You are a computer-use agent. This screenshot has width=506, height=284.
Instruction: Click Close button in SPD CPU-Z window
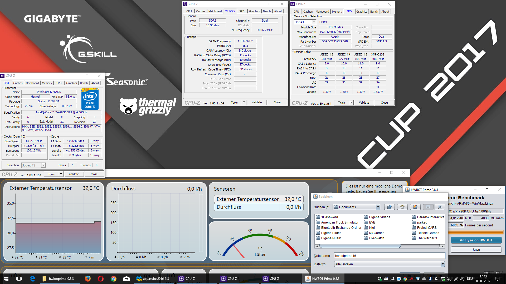(384, 103)
